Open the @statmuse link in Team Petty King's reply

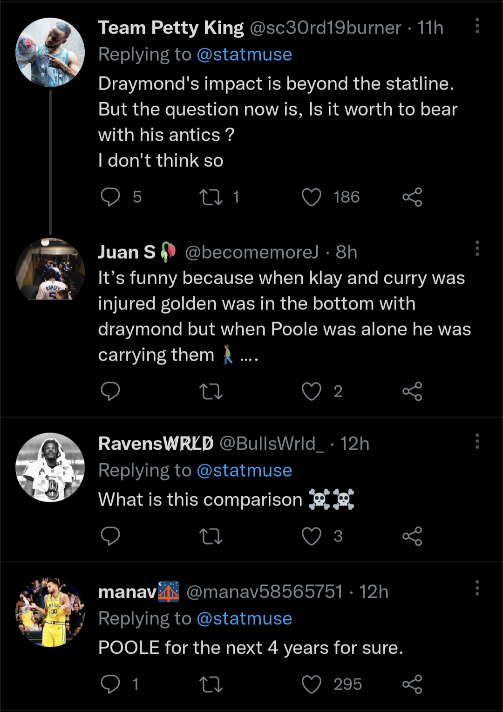245,55
